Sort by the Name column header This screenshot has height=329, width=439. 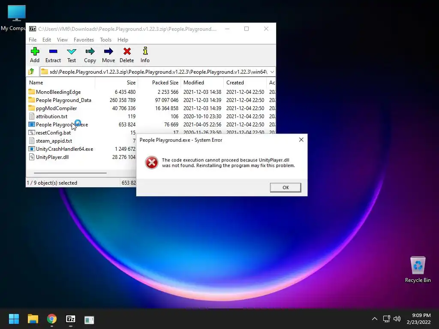[x=60, y=83]
